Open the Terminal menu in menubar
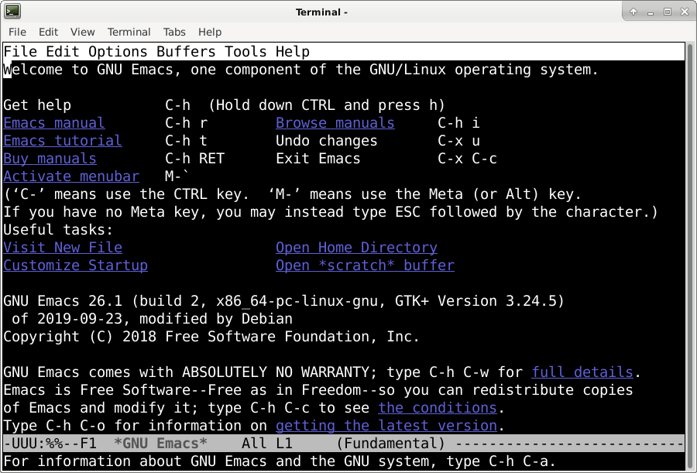697x473 pixels. (x=129, y=32)
